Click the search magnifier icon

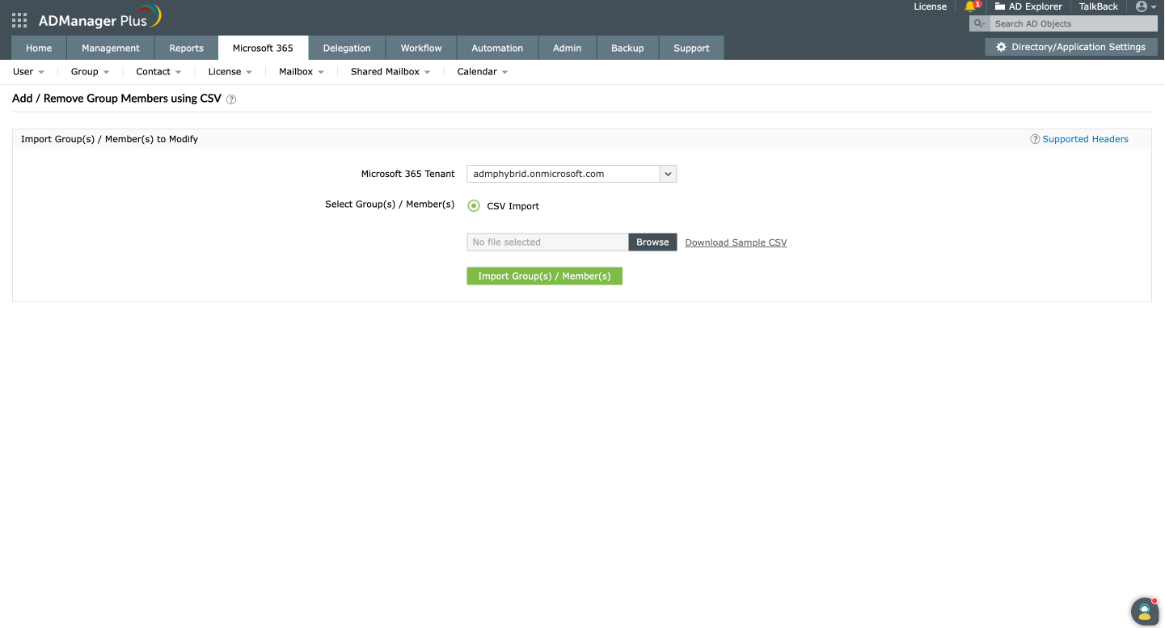coord(979,23)
